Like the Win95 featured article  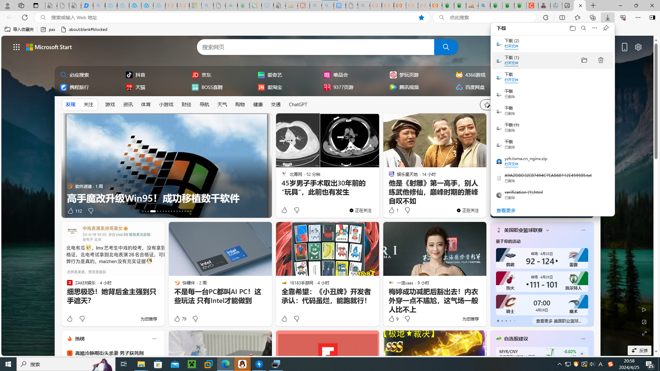[70, 211]
